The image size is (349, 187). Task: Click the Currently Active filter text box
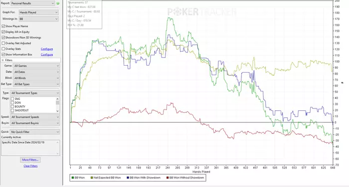tap(30, 148)
